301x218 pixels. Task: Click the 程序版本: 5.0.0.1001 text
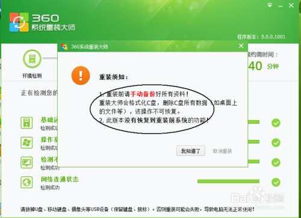261,37
